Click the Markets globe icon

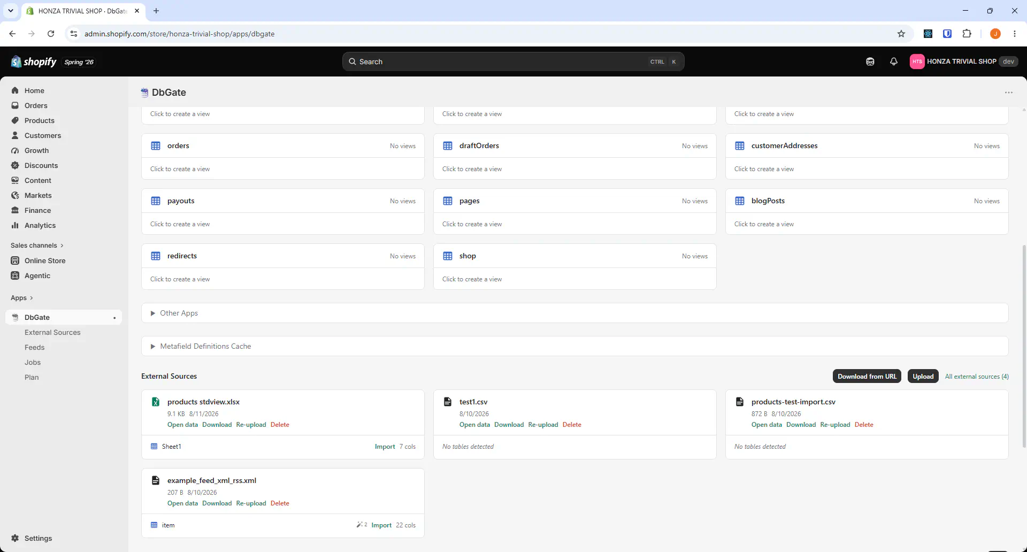[15, 195]
